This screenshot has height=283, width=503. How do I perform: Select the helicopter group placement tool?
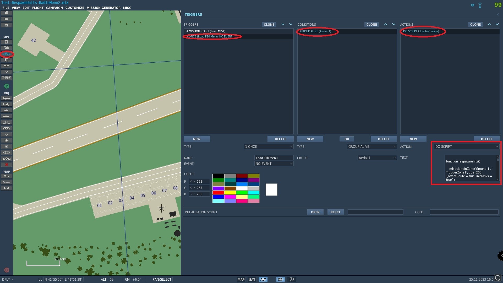(x=7, y=104)
